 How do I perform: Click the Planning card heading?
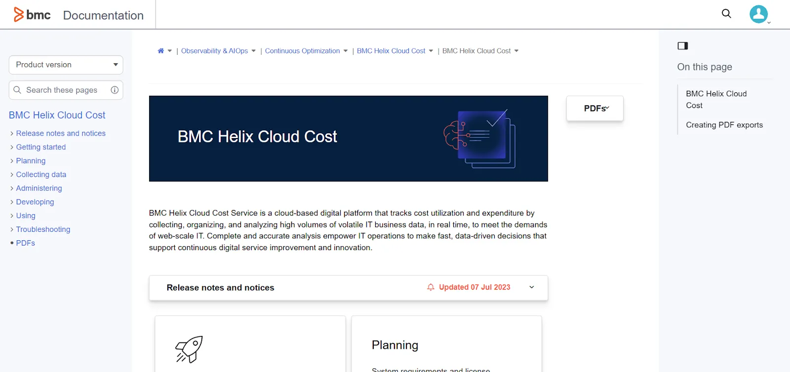click(x=395, y=345)
